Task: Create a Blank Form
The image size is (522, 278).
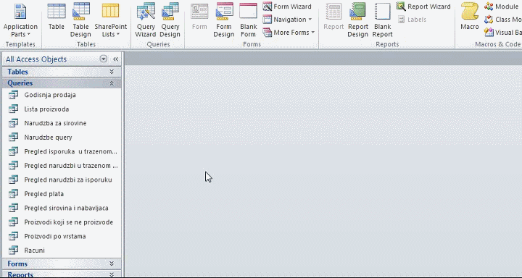Action: [249, 20]
